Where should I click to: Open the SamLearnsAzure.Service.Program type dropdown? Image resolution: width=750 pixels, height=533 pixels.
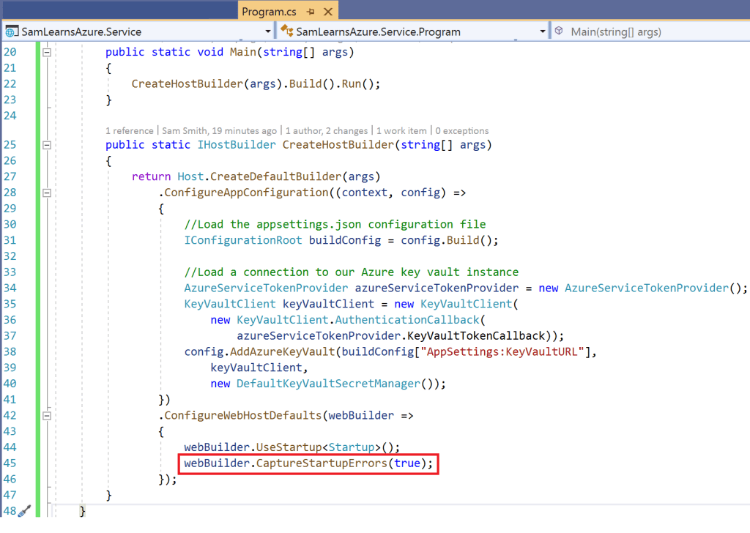pos(543,31)
